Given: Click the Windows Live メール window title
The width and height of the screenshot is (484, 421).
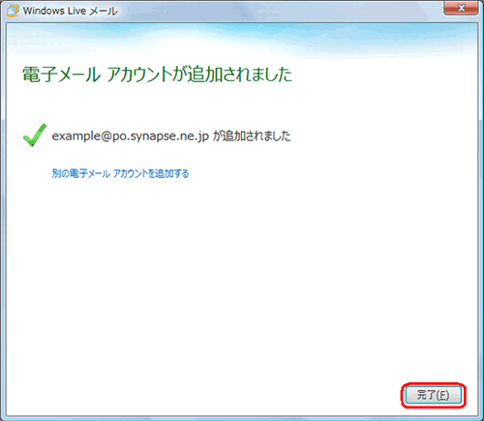Looking at the screenshot, I should 70,11.
